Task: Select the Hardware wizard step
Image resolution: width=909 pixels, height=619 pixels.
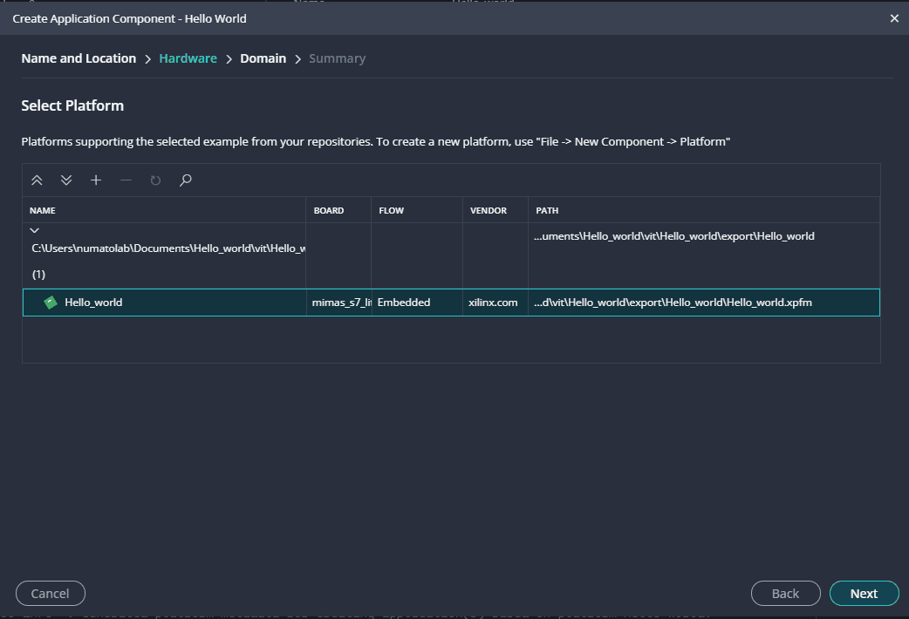Action: coord(188,58)
